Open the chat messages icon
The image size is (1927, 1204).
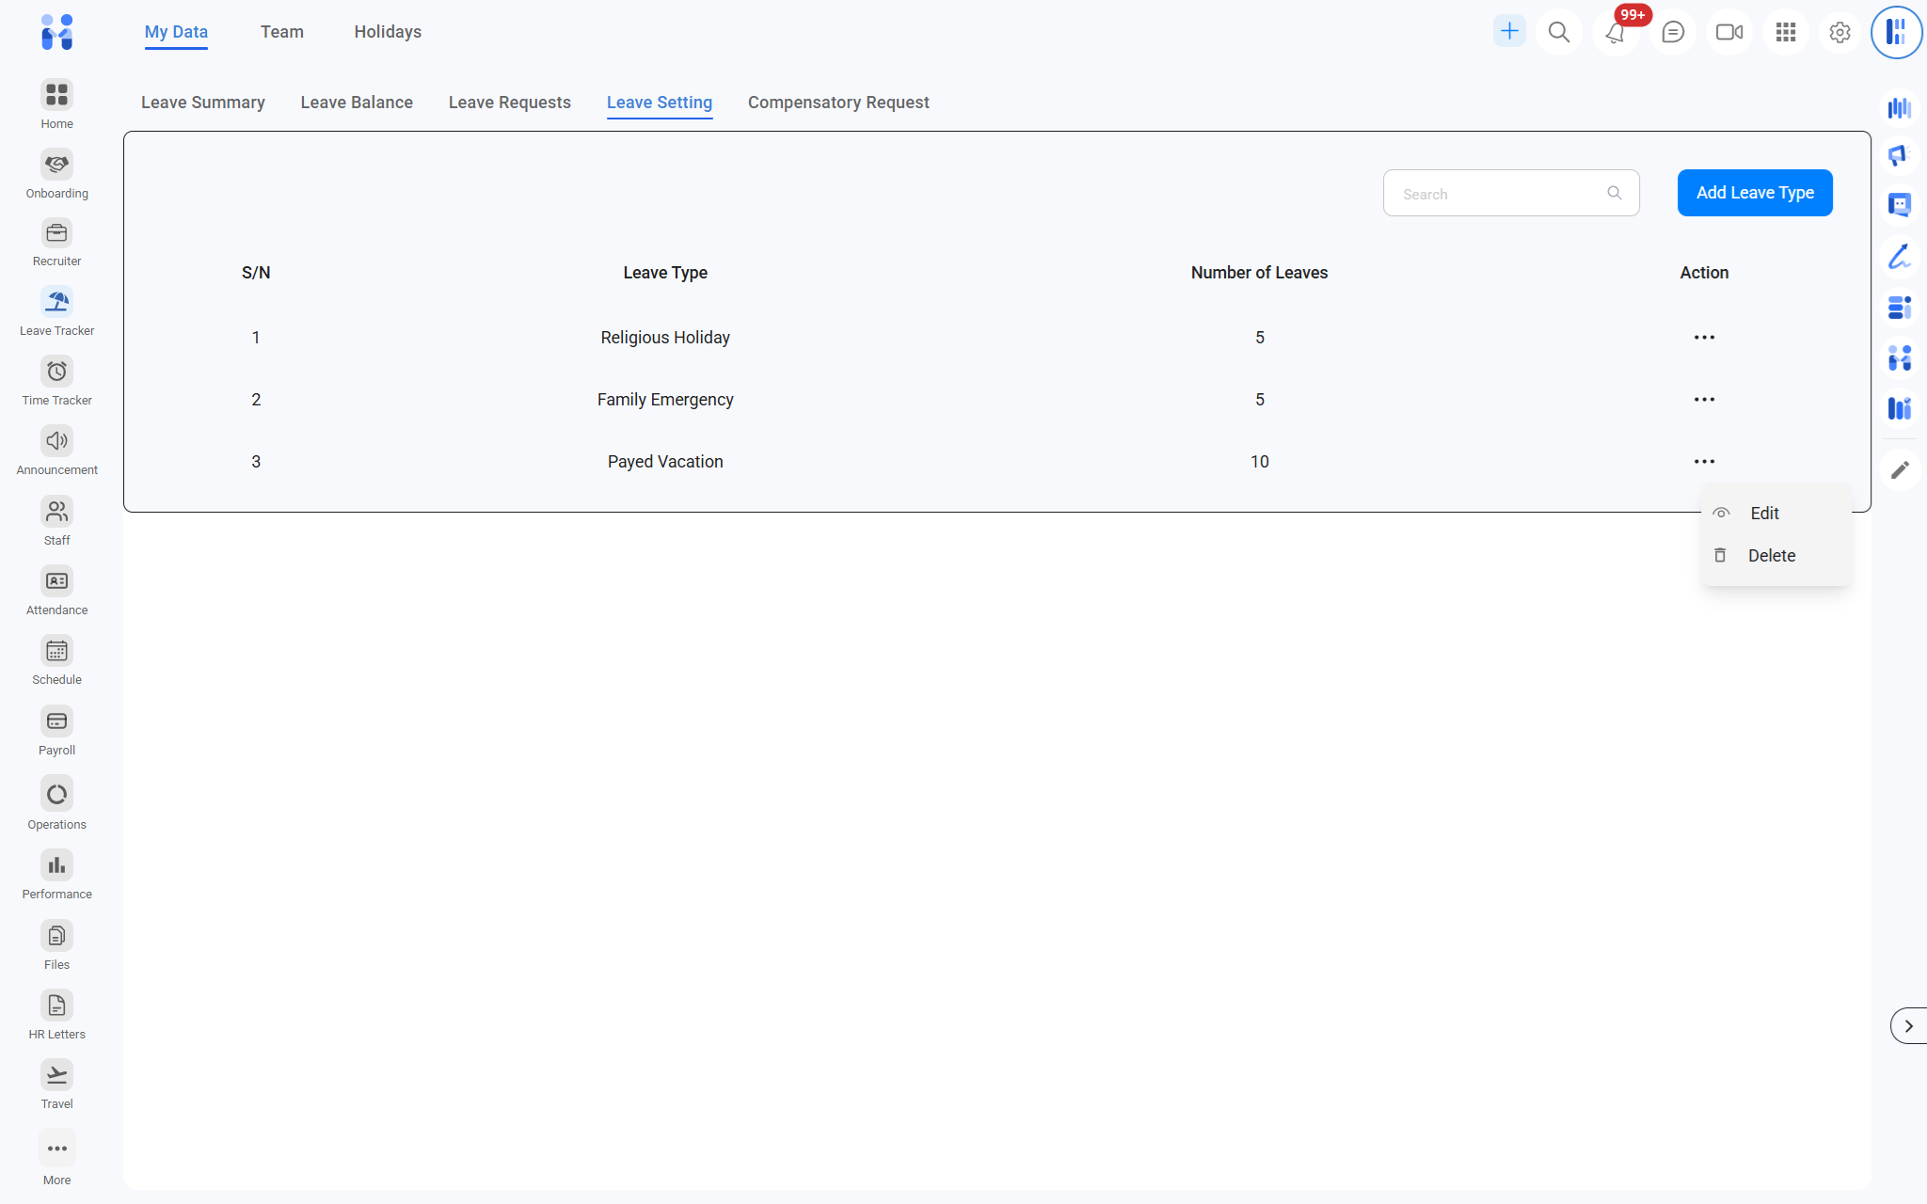1672,33
